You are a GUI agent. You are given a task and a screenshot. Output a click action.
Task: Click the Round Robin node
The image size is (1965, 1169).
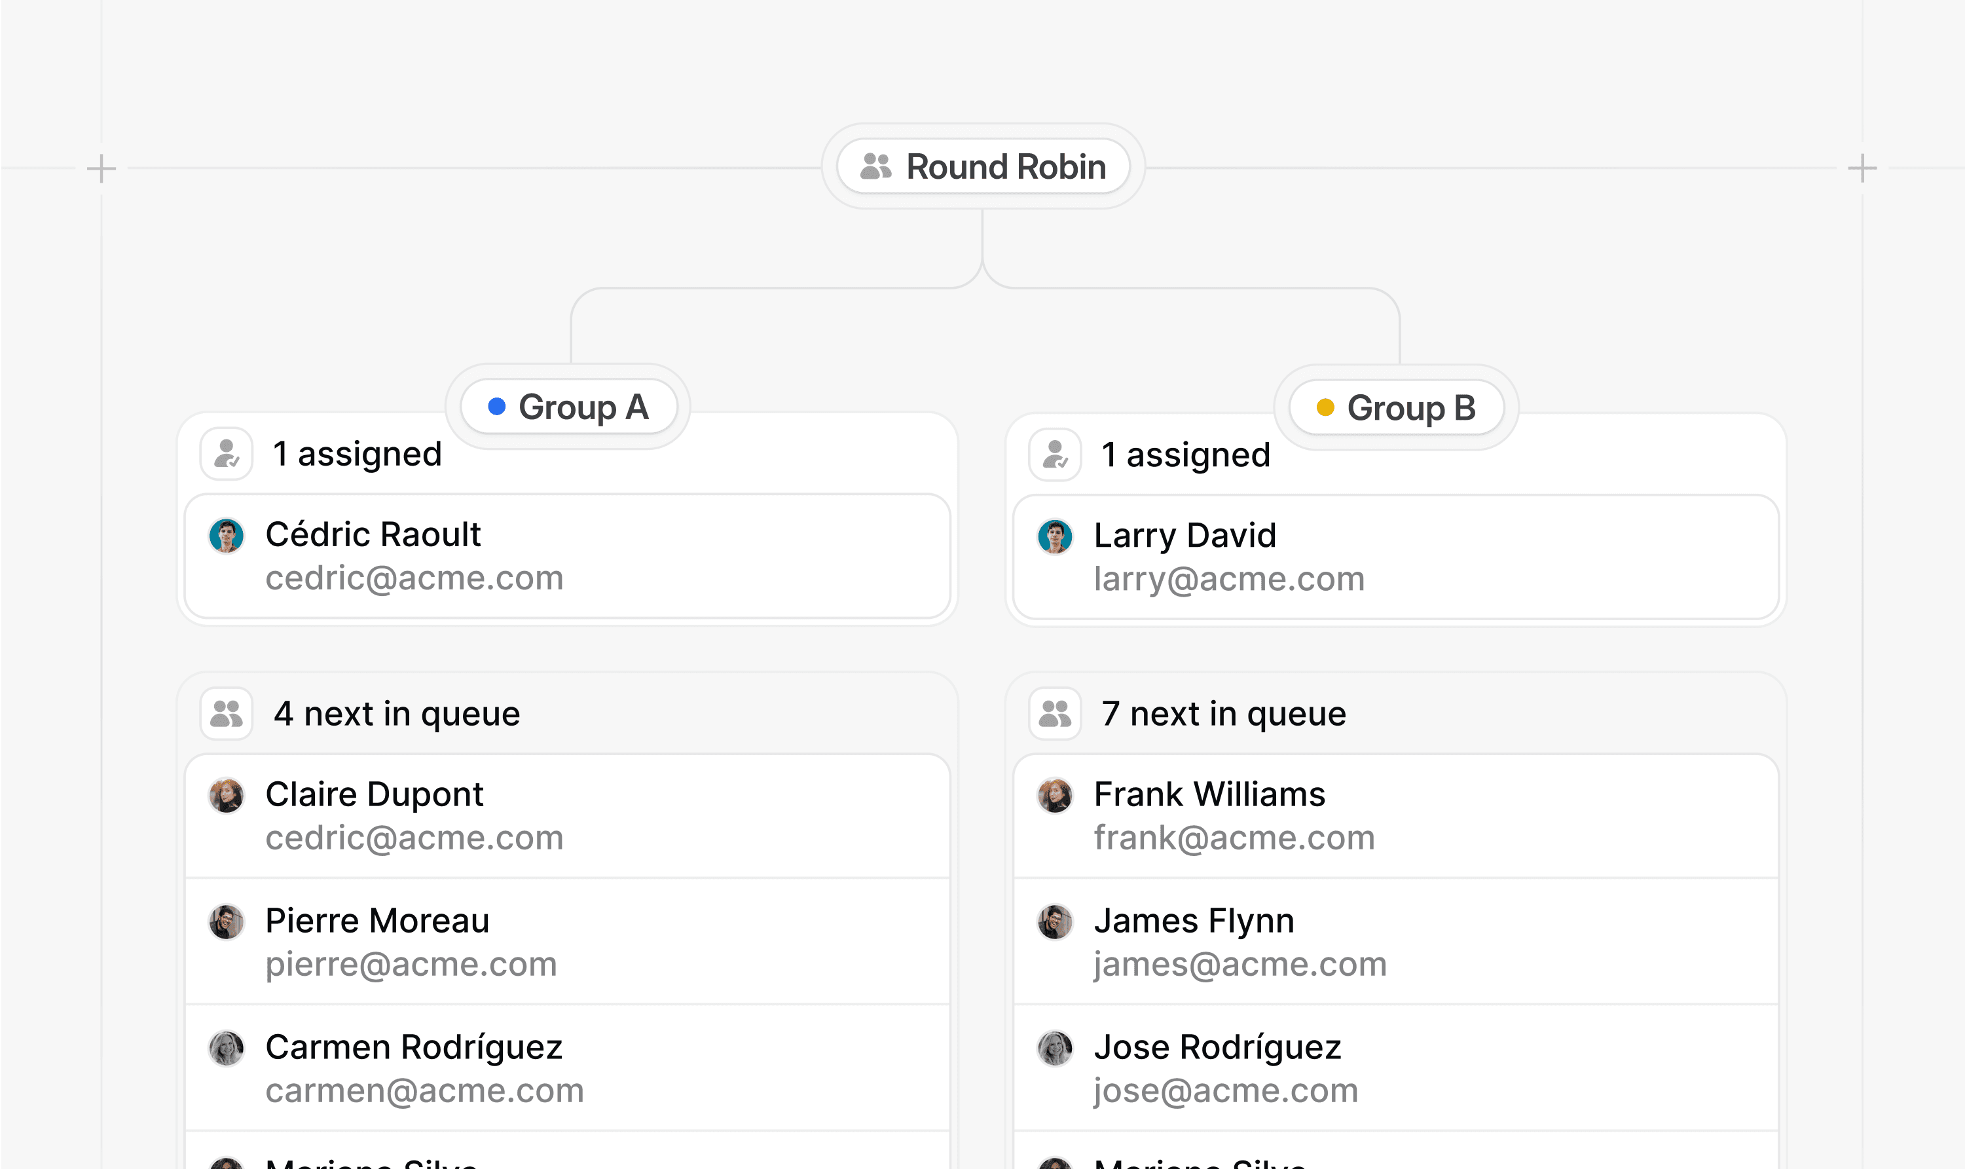[983, 166]
